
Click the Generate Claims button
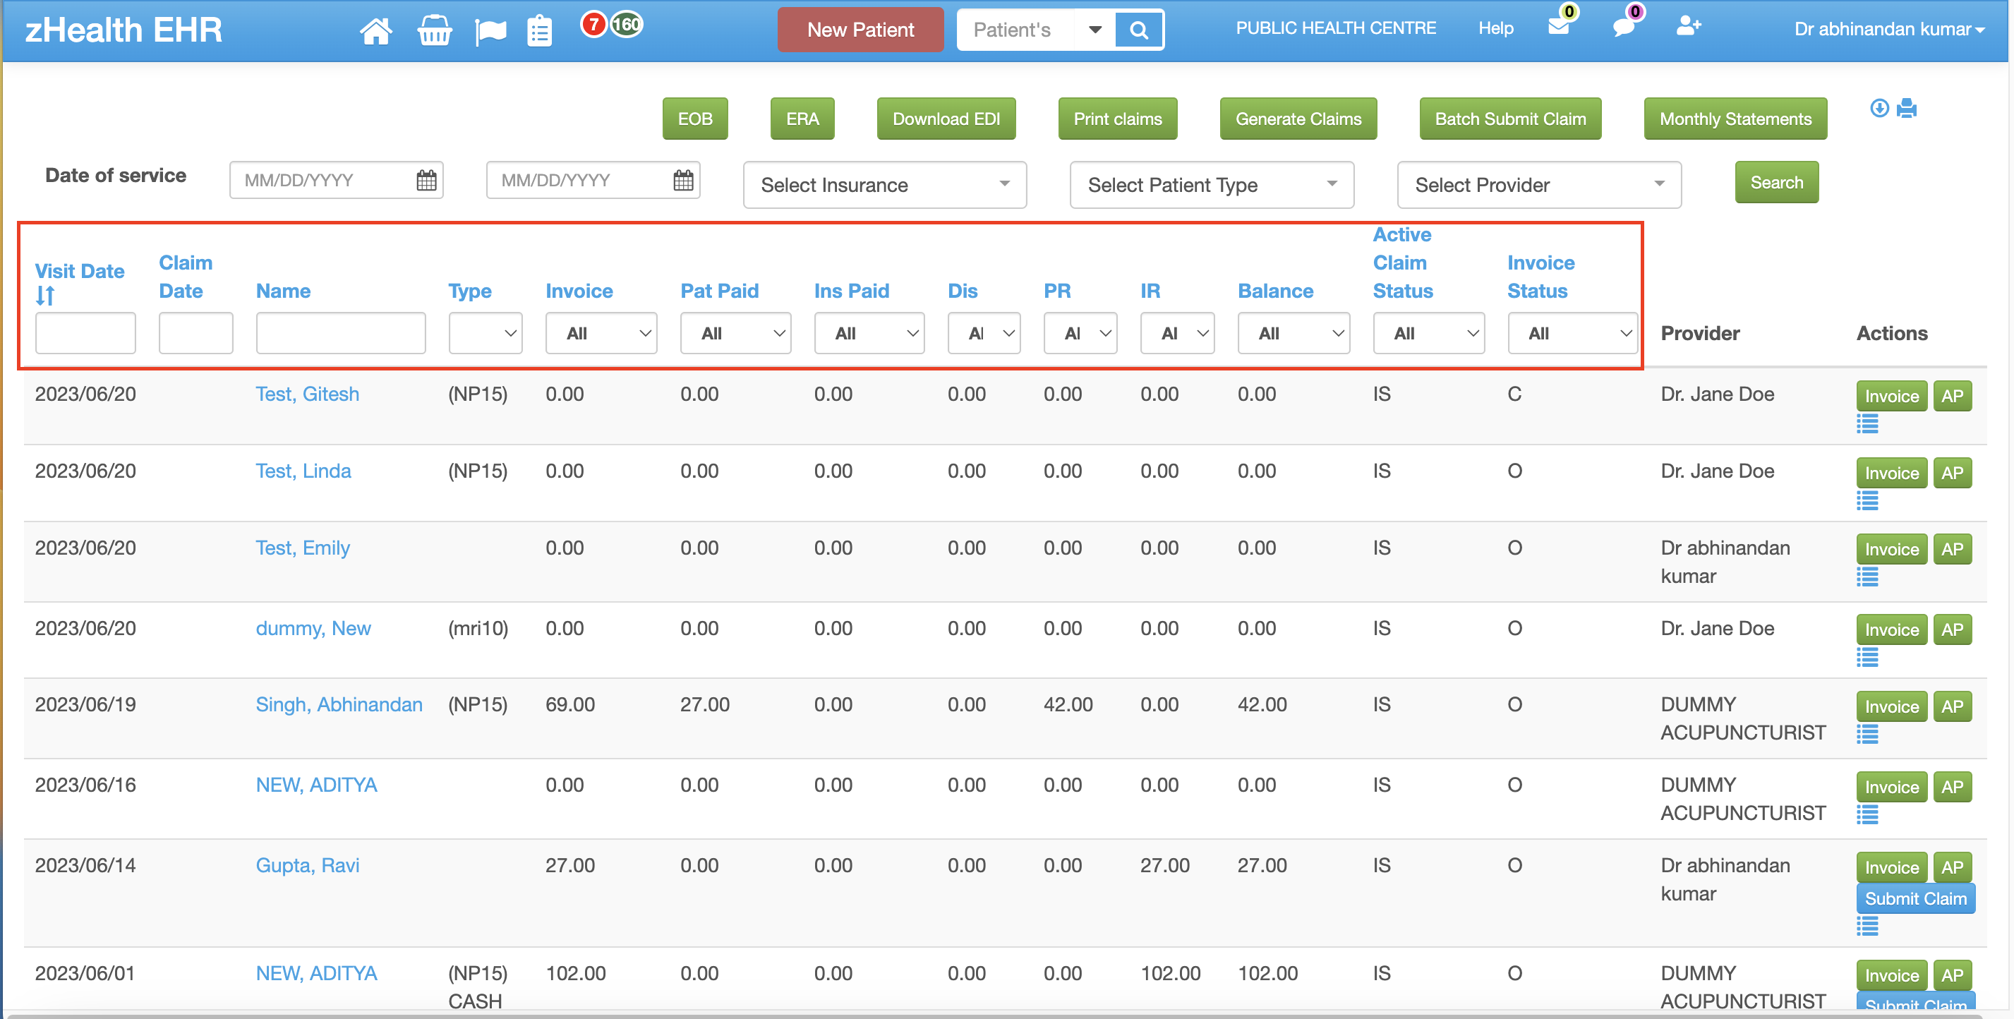coord(1298,119)
